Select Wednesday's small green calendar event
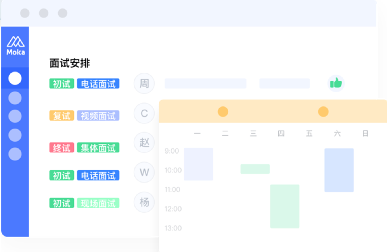387x252 pixels. coord(255,169)
